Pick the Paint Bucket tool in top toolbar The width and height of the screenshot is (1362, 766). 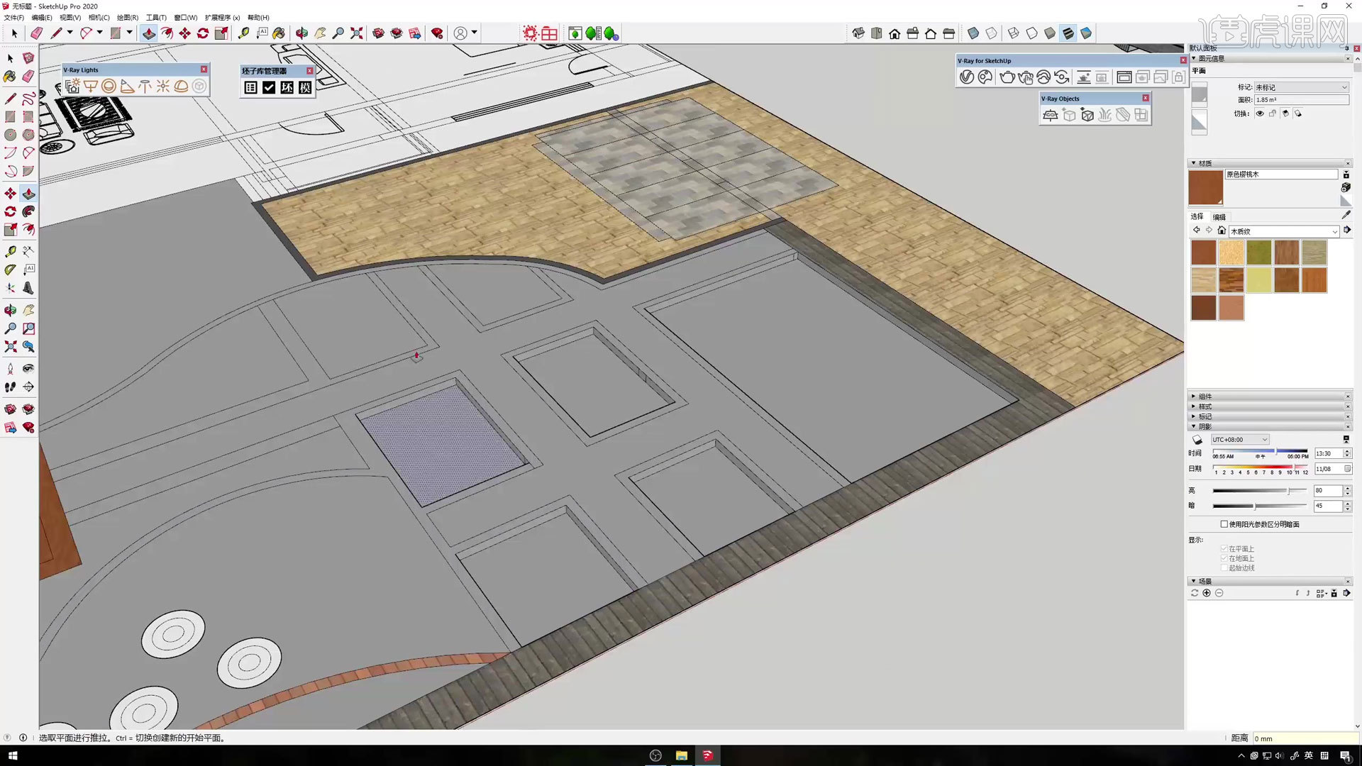(x=279, y=33)
